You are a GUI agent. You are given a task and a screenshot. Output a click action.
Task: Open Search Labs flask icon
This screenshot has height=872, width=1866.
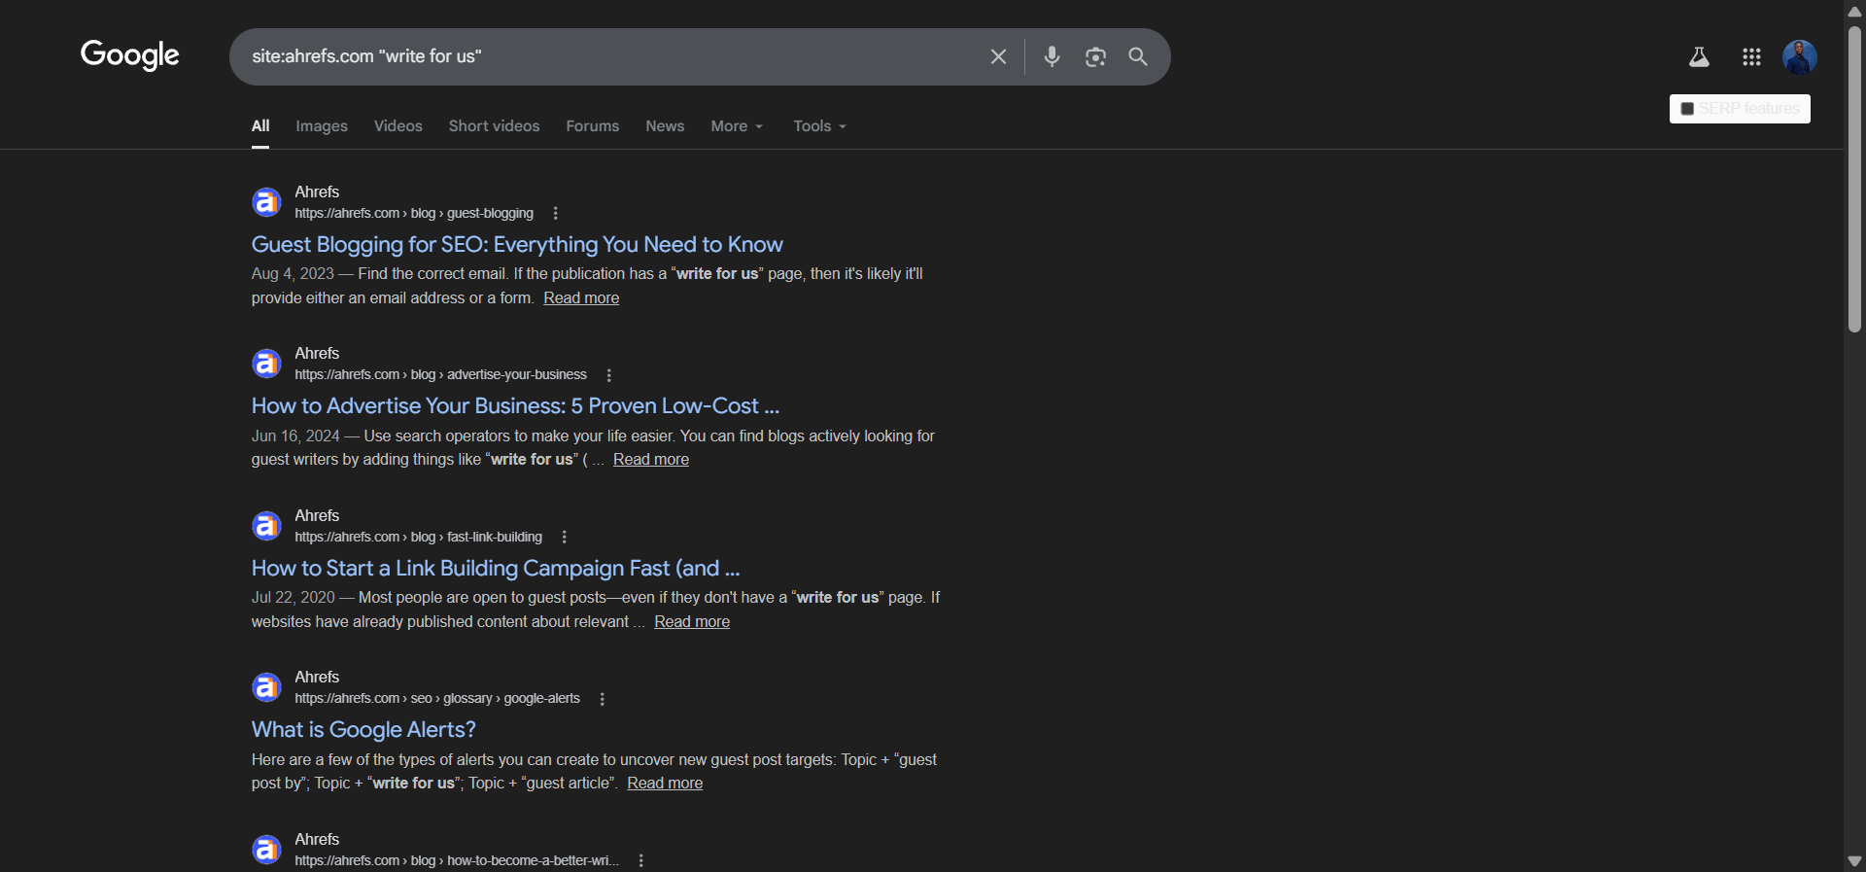pos(1699,57)
